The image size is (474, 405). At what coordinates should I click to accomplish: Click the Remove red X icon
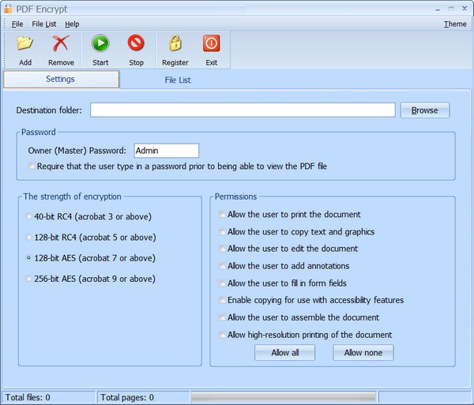point(61,43)
